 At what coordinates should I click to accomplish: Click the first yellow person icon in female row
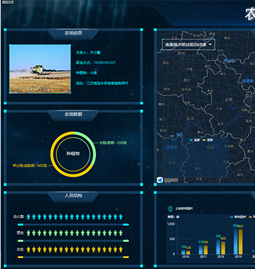[28, 250]
